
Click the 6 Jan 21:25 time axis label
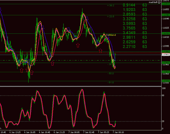pyautogui.click(x=59, y=132)
